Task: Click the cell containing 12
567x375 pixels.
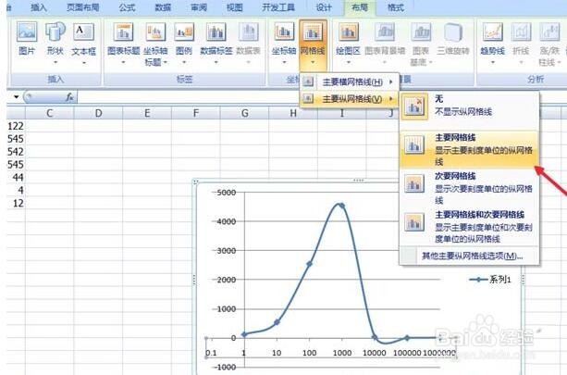Action: click(16, 203)
